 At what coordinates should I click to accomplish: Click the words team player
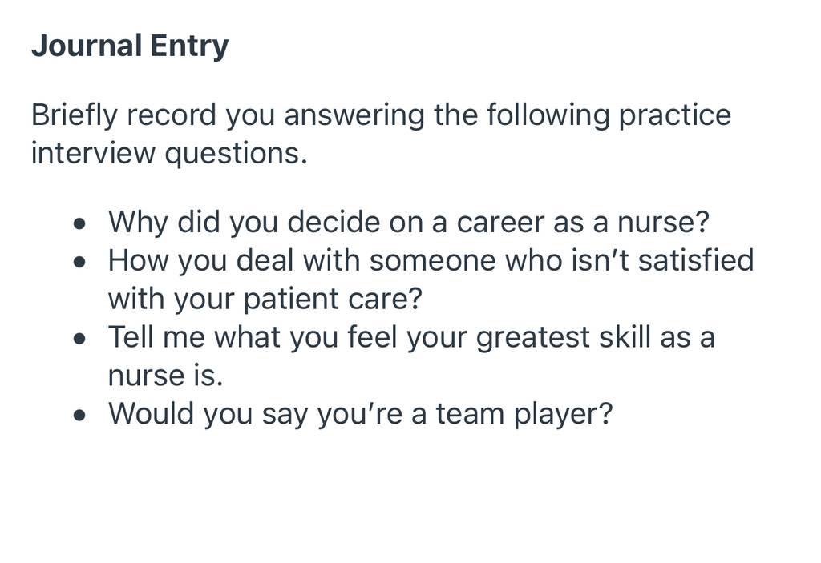524,414
